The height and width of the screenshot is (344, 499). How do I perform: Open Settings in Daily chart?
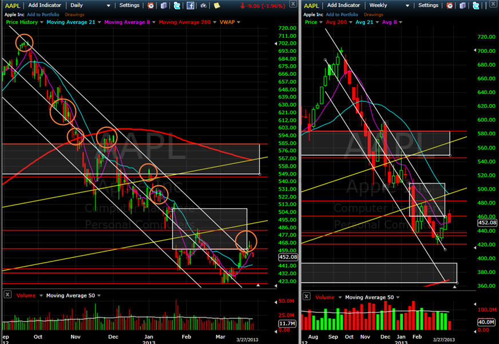tap(129, 5)
